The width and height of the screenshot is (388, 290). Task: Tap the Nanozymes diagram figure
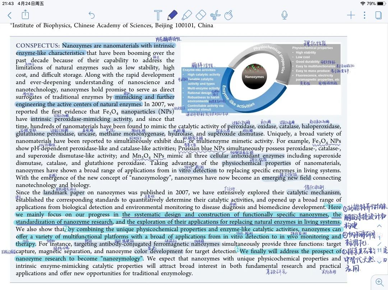[x=261, y=76]
